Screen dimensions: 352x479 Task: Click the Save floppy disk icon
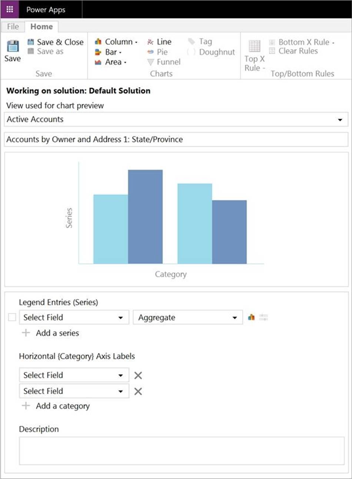(13, 46)
